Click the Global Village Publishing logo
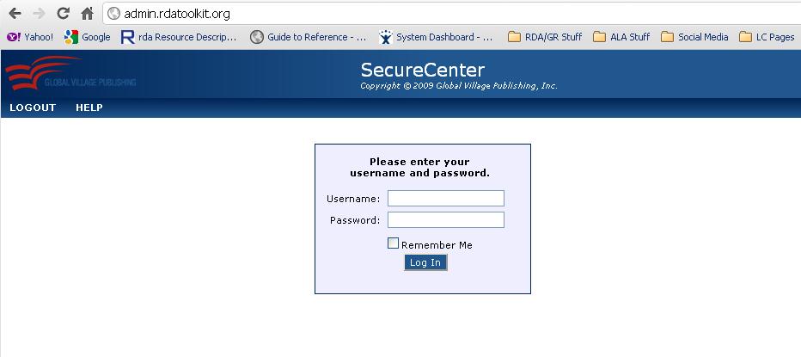The height and width of the screenshot is (357, 801). click(x=70, y=73)
